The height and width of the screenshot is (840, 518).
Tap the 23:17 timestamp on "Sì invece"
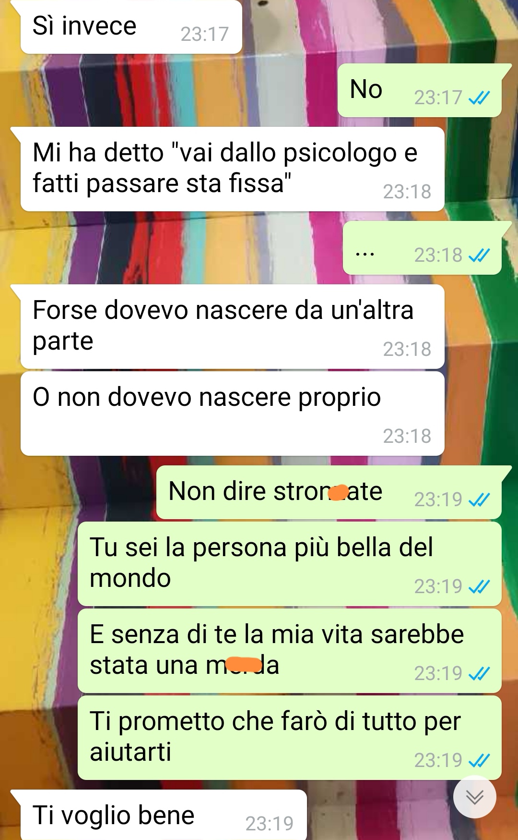(205, 35)
